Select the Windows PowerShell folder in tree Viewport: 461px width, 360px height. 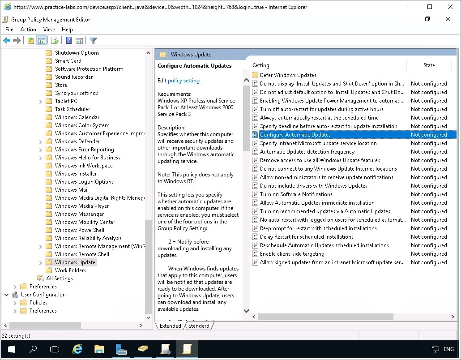tap(79, 230)
